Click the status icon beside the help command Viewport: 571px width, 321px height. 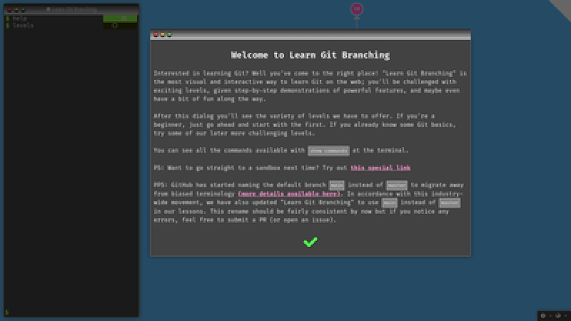coord(123,19)
